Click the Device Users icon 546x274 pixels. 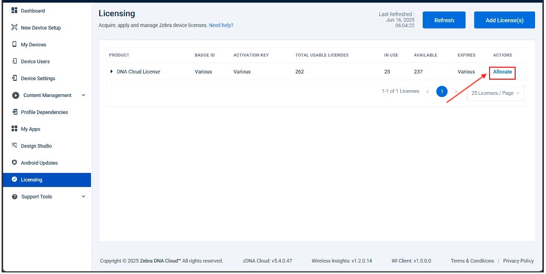tap(14, 61)
